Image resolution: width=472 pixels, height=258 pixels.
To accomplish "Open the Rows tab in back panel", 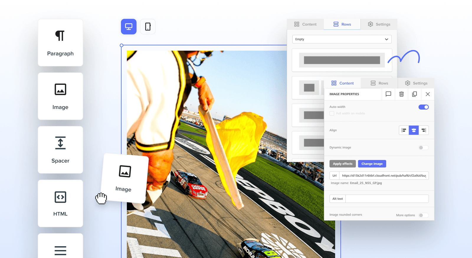I will click(x=342, y=24).
